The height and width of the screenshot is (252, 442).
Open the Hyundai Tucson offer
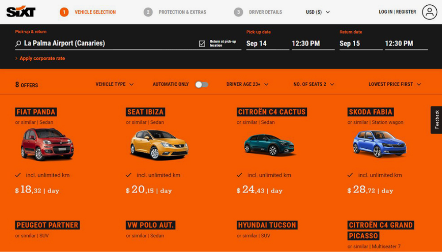point(267,225)
